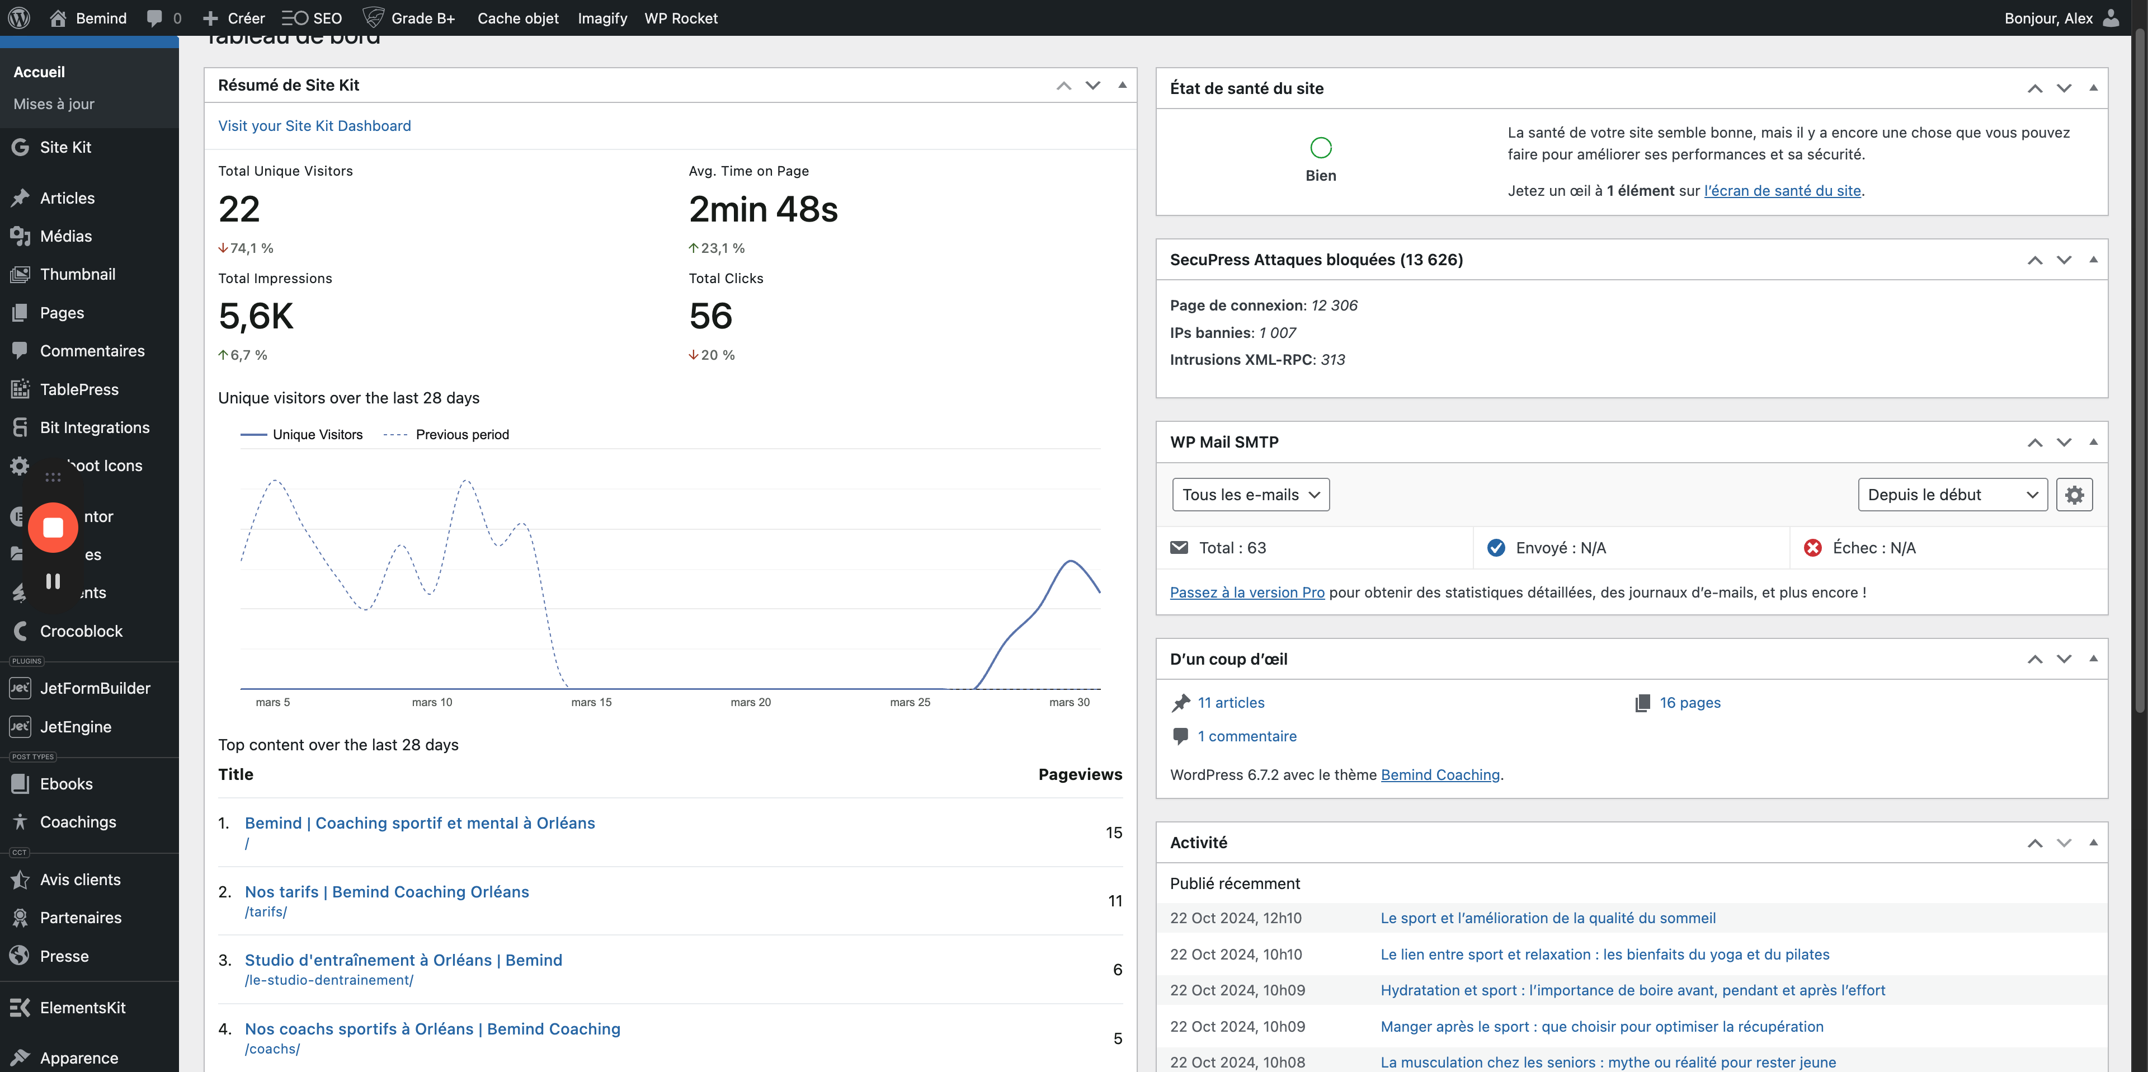Viewport: 2148px width, 1072px height.
Task: Open the Bemind Coaching theme link
Action: click(1440, 774)
